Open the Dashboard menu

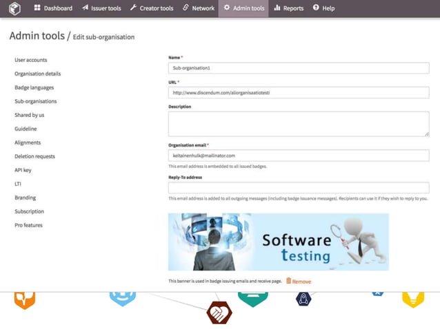point(53,8)
